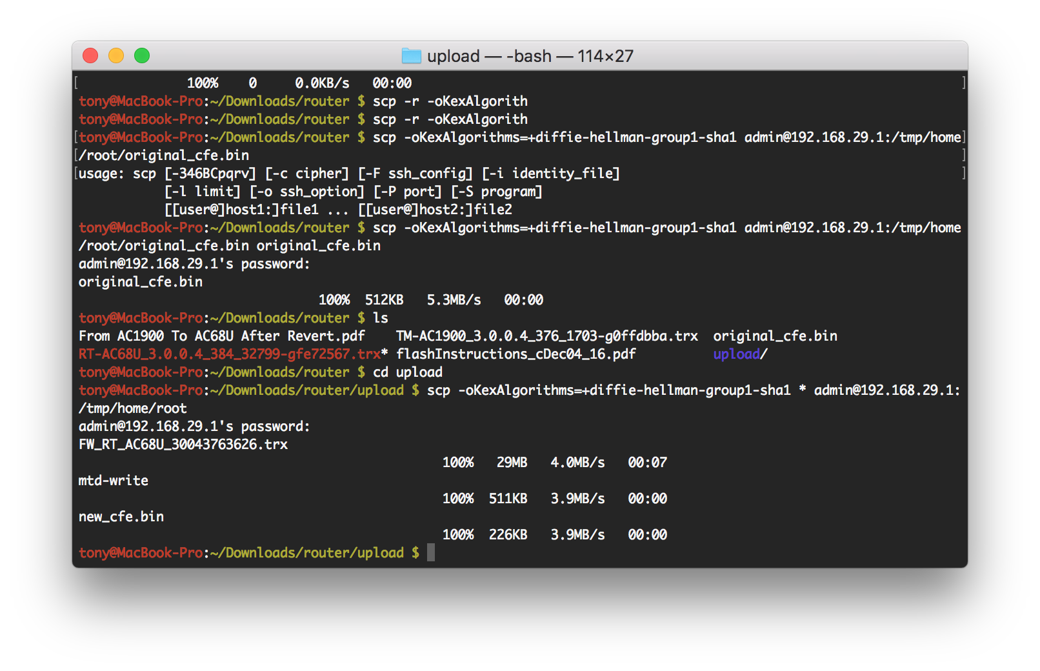Click the 'cd upload' command text
1040x671 pixels.
(x=408, y=372)
